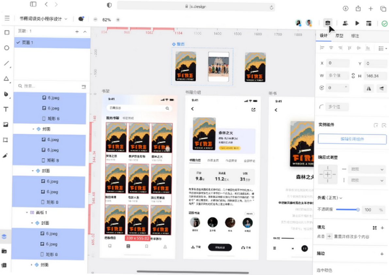Open fill style library icon
Screen dimensions: 389x275
click(375, 228)
